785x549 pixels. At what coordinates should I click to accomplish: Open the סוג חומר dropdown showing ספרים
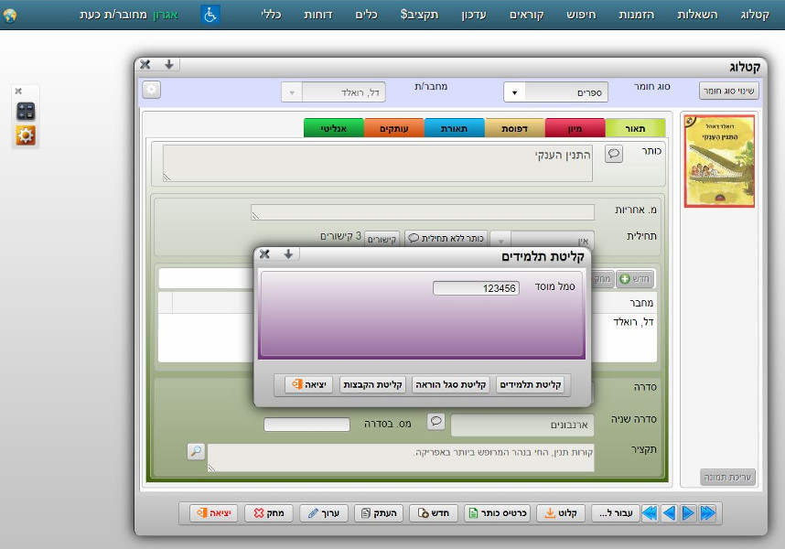[543, 92]
